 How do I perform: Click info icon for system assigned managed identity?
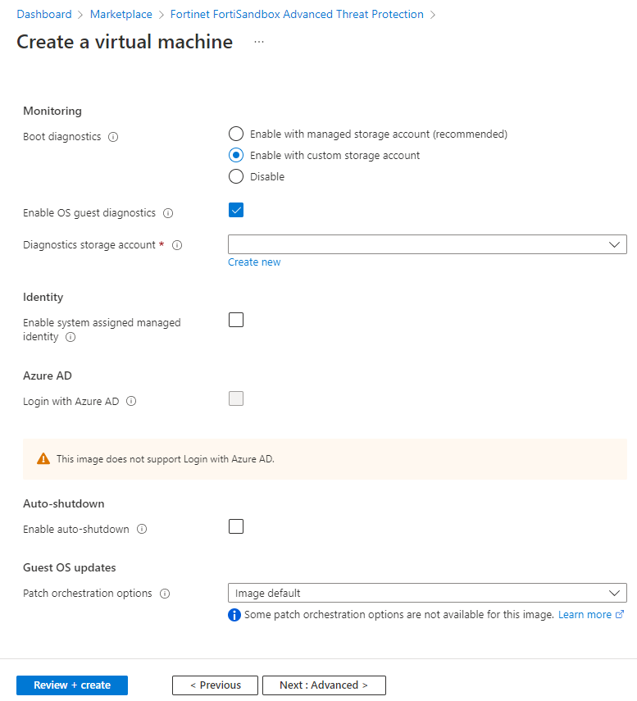coord(71,337)
